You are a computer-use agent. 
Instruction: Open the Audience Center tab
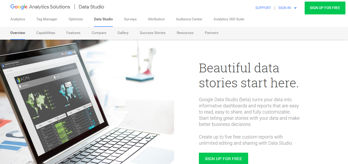point(189,19)
